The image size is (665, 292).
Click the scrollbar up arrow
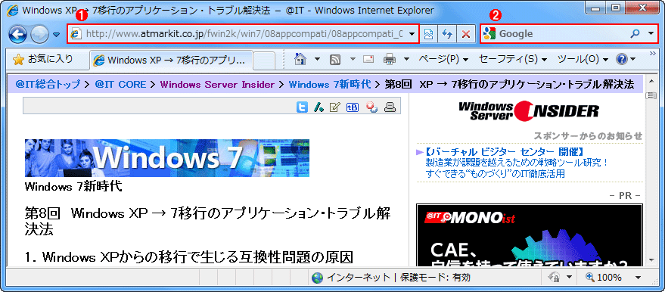coord(651,80)
